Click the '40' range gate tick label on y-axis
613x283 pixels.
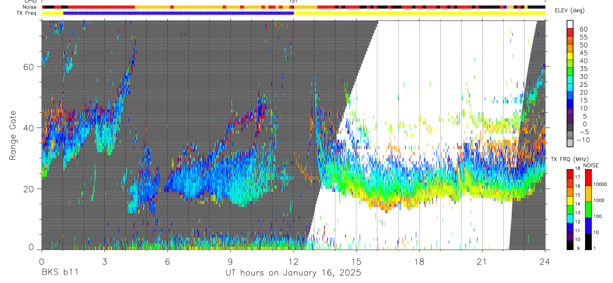pyautogui.click(x=28, y=128)
